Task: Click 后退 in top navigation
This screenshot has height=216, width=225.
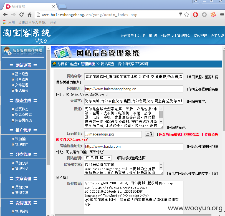Action: 141,36
